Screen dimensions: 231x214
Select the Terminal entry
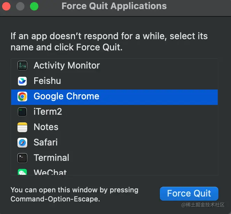pos(114,158)
